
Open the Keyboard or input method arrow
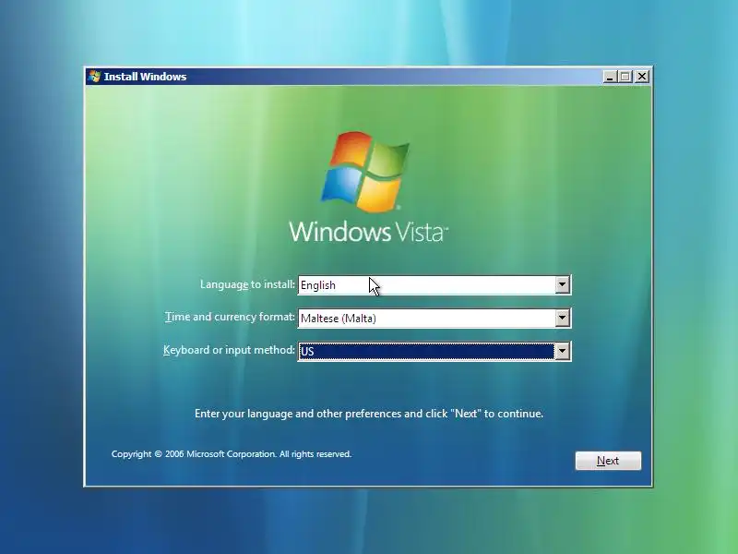562,351
